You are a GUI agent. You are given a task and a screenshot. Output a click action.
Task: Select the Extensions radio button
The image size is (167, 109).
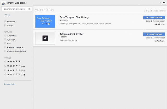(x=5, y=21)
